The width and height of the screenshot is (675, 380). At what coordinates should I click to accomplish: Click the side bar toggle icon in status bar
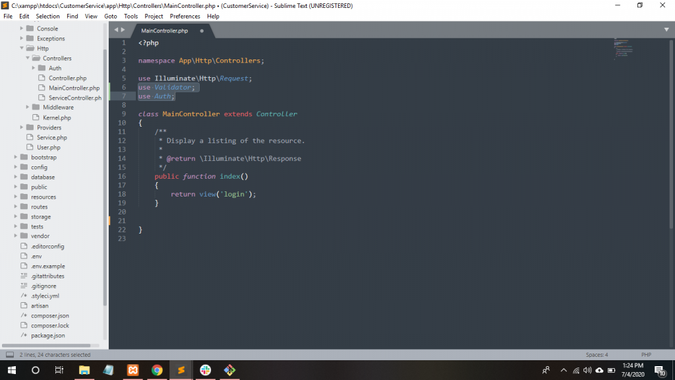point(10,355)
